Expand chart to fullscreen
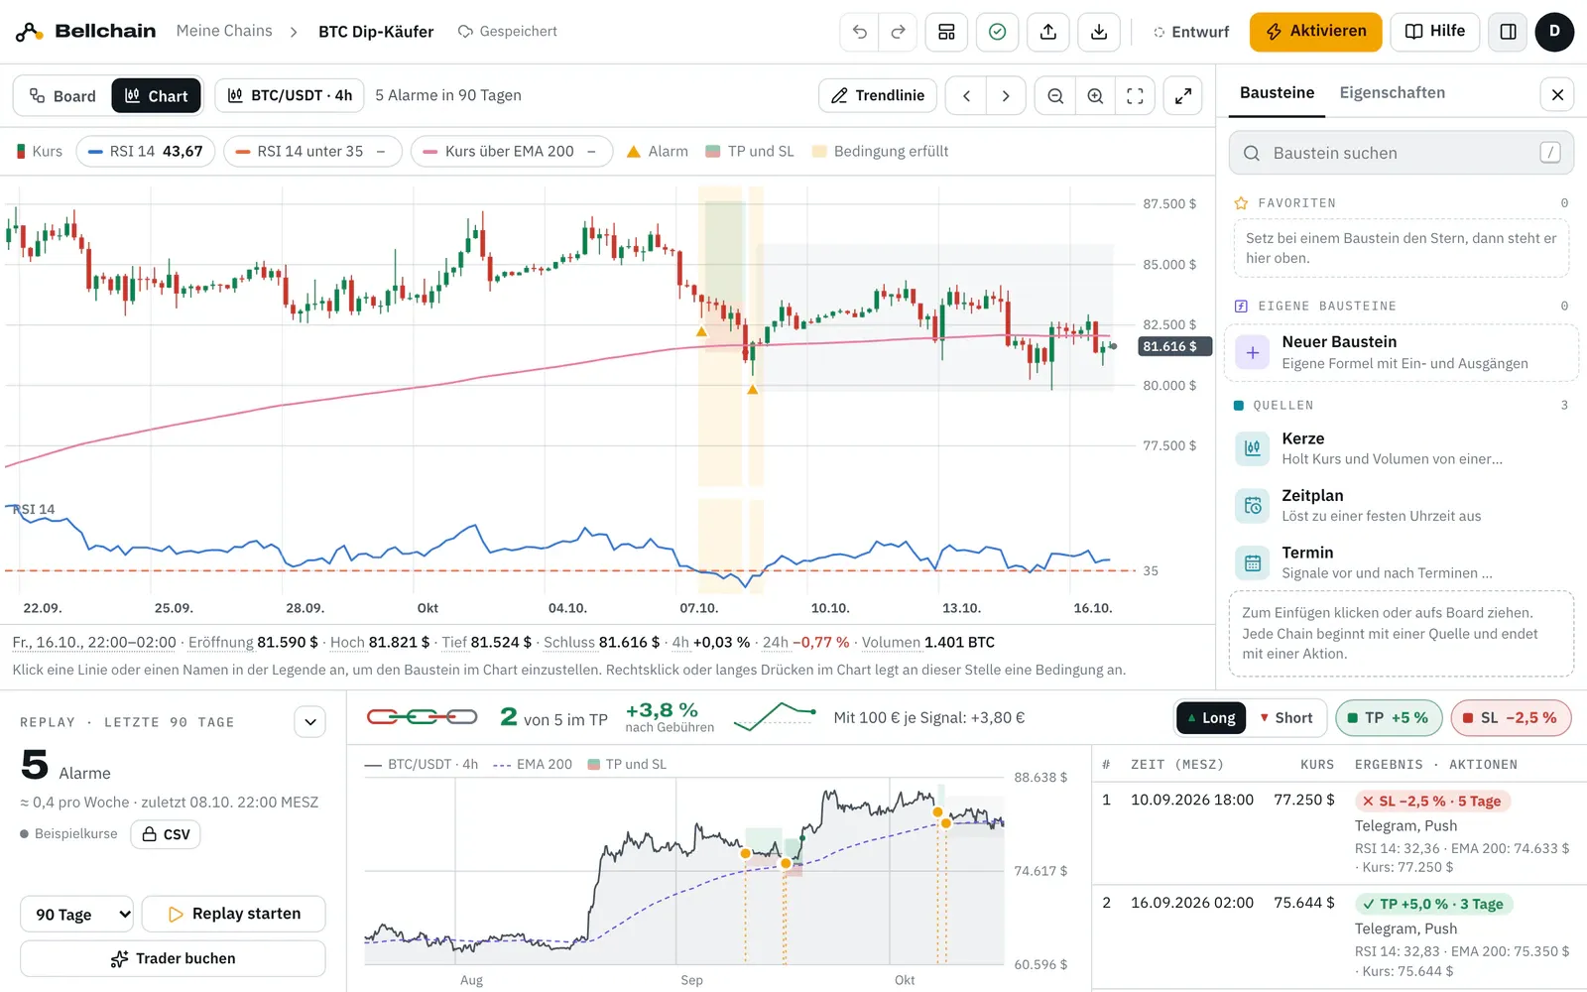Viewport: 1587px width, 992px height. (1183, 96)
